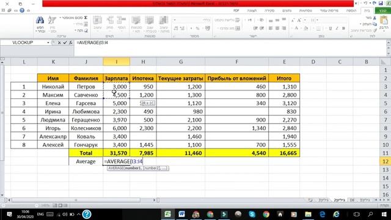Click Decrease Font Size icon
The height and width of the screenshot is (220, 391).
click(293, 20)
